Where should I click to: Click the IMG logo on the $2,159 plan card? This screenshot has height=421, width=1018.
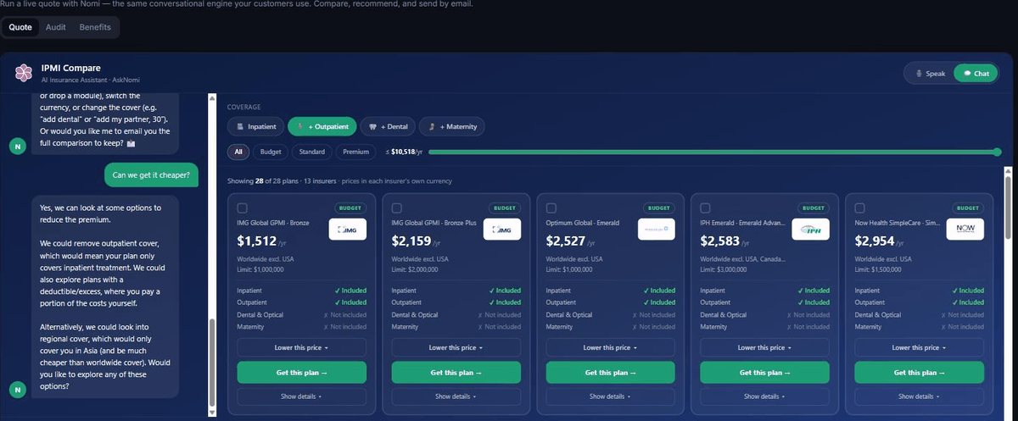coord(501,230)
